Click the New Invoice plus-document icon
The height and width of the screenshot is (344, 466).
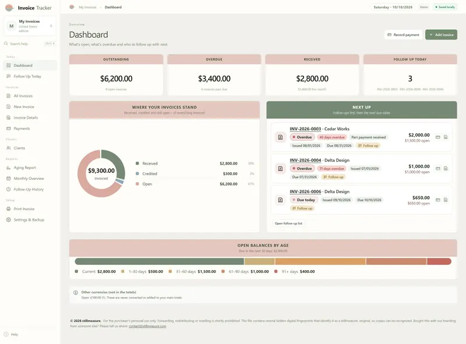coord(8,107)
